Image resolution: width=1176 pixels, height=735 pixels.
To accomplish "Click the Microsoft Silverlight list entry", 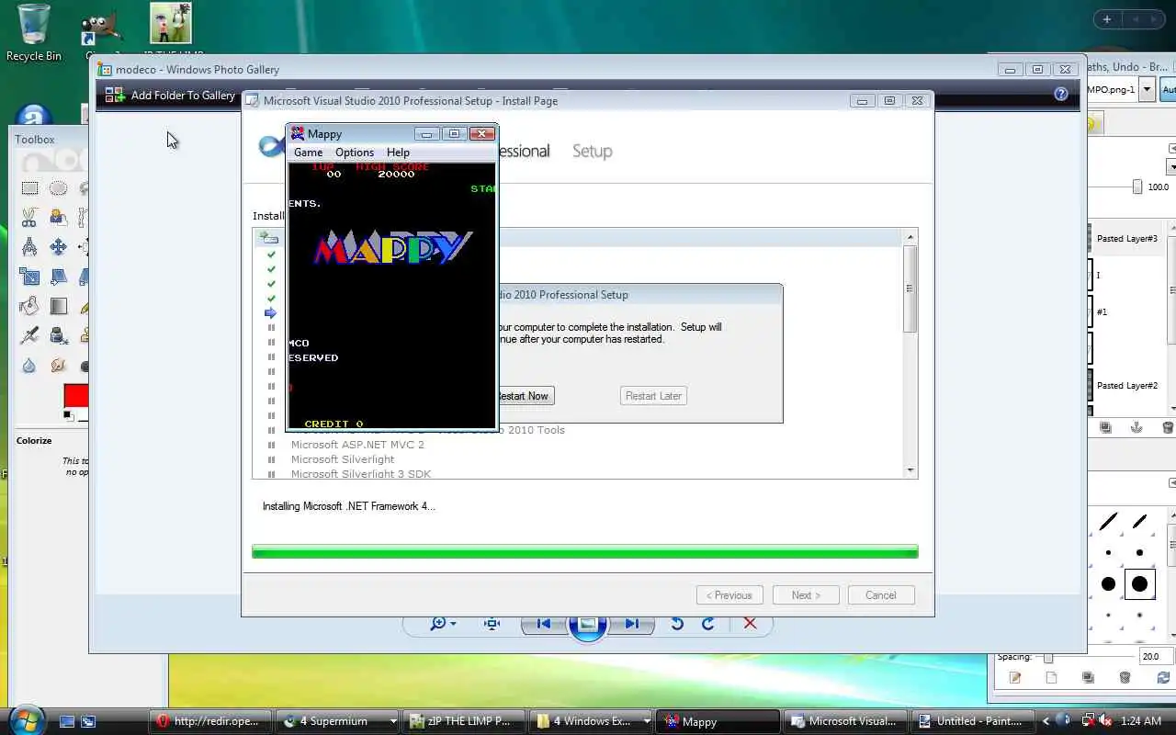I will (343, 459).
